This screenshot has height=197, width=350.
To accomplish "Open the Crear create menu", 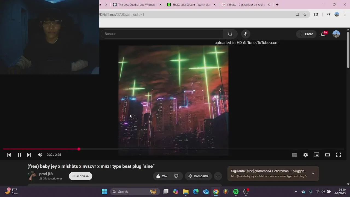I will [306, 34].
